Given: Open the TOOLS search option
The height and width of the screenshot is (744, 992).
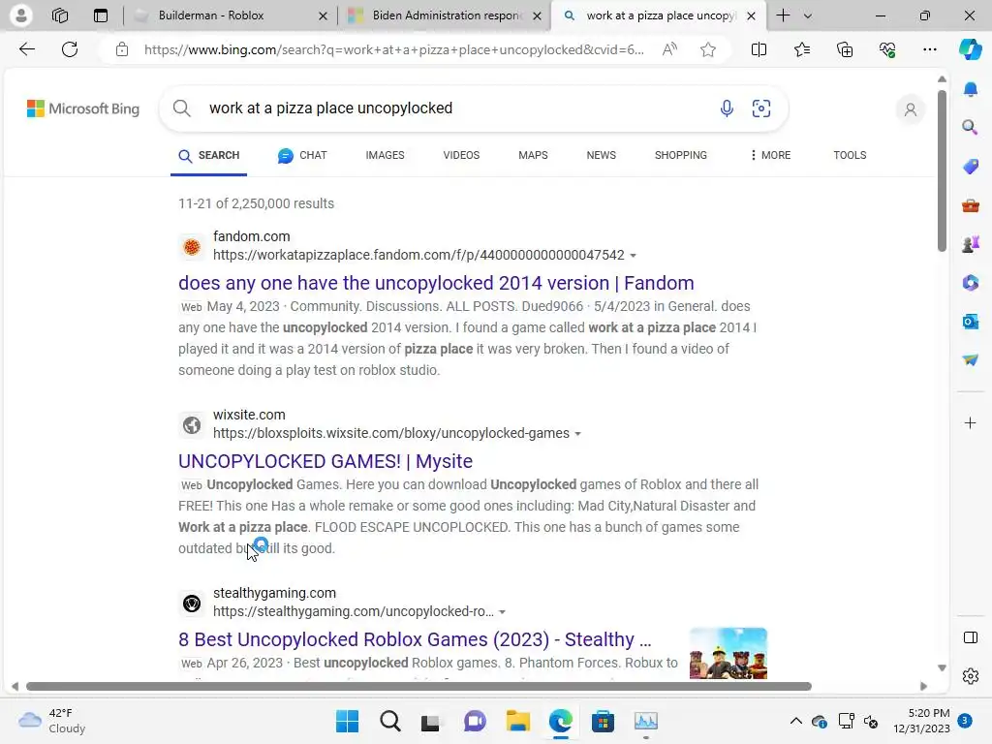Looking at the screenshot, I should 850,155.
